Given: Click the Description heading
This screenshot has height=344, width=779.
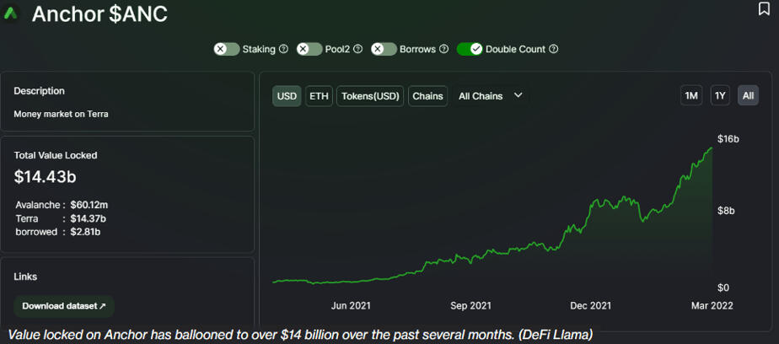Looking at the screenshot, I should click(40, 91).
